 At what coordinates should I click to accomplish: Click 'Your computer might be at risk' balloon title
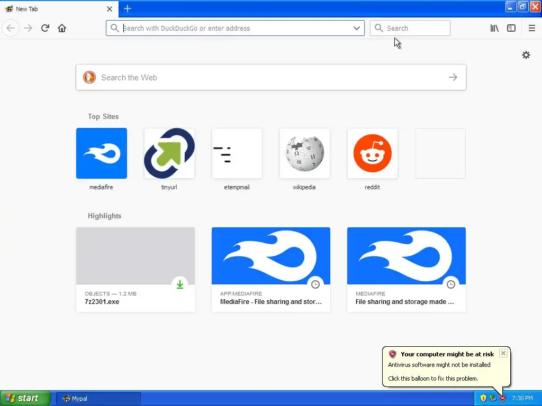click(447, 354)
